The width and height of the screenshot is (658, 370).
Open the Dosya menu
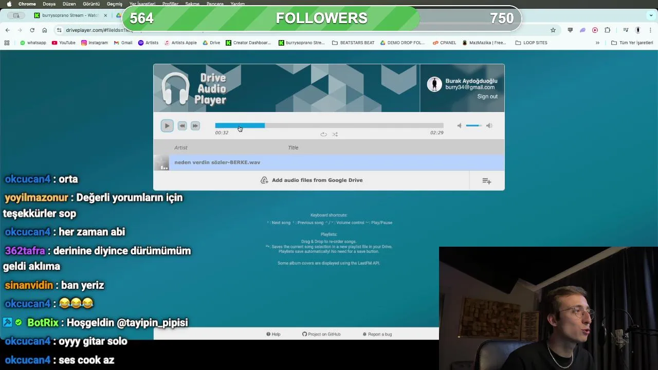(x=49, y=4)
